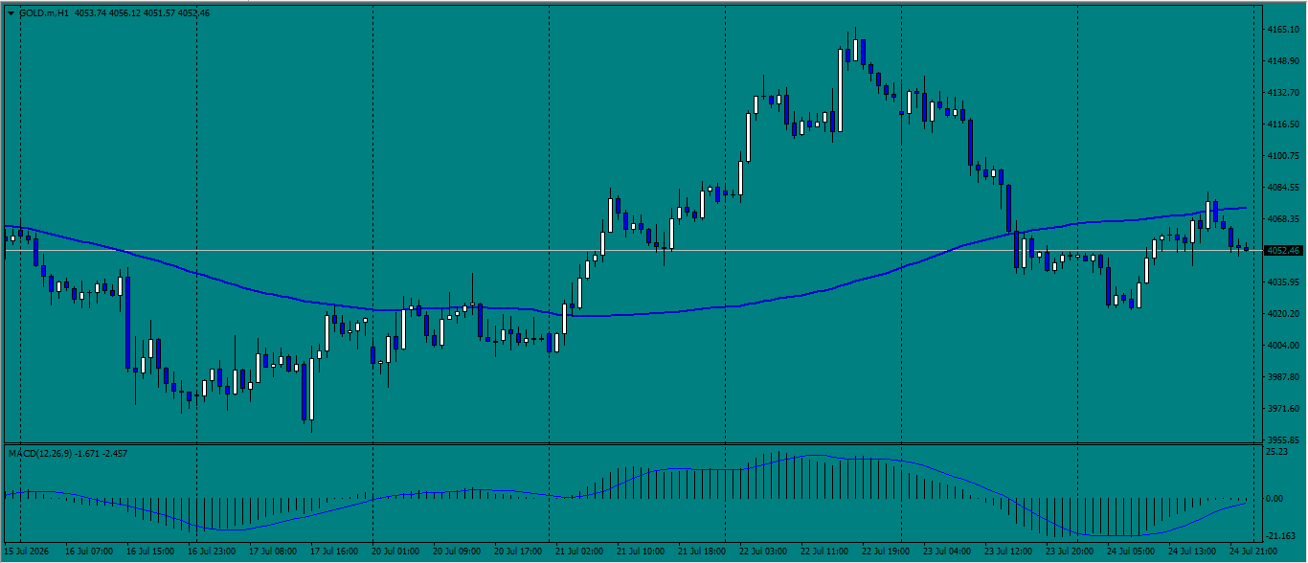
Task: Click the 23 Jul 04:00 time label
Action: click(x=948, y=552)
